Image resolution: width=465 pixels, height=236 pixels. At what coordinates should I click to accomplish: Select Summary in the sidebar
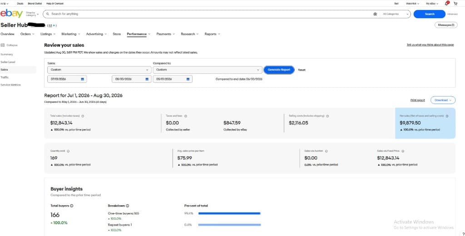click(x=7, y=54)
